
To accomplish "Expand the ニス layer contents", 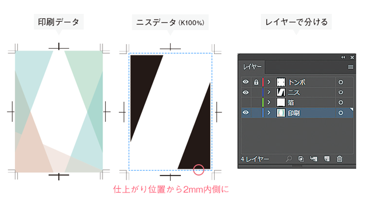I will (269, 92).
